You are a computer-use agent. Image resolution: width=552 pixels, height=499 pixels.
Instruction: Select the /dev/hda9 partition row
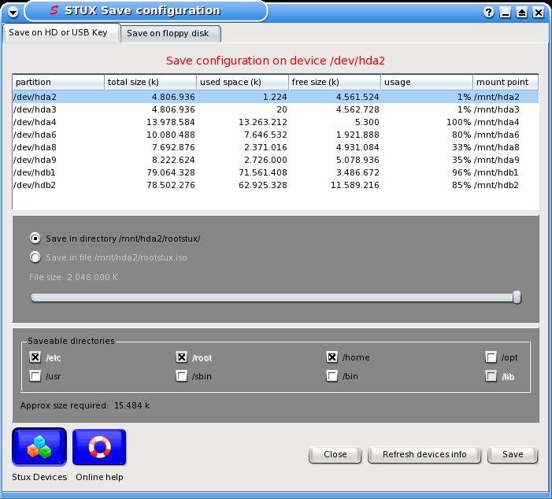(276, 160)
